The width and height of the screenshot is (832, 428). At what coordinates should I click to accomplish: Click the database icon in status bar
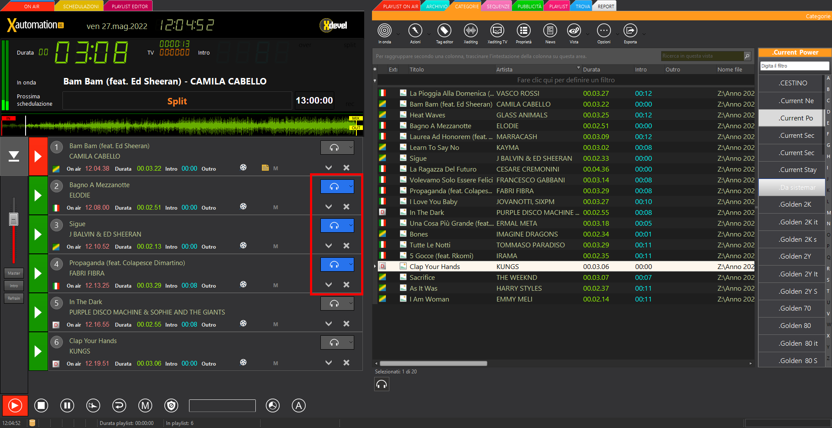click(32, 423)
